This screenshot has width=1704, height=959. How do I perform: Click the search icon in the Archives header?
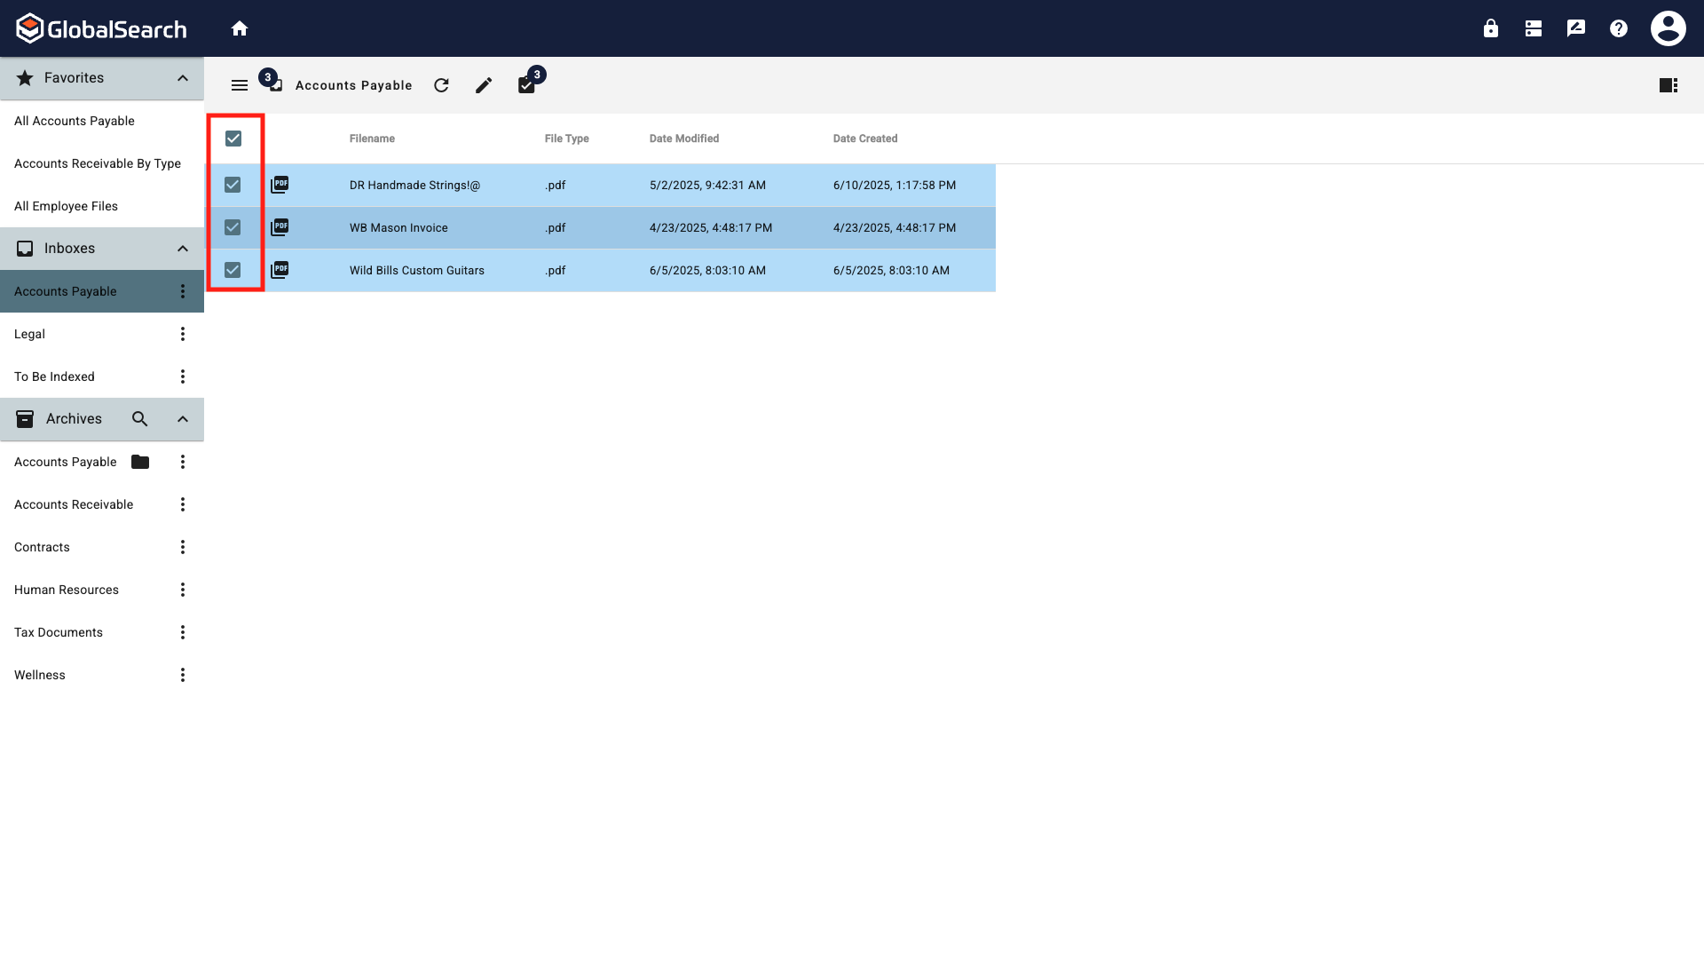(x=139, y=418)
